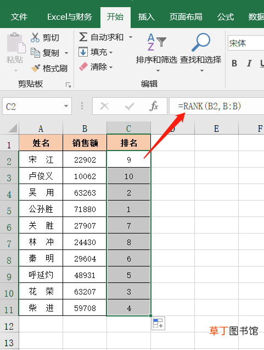Click the Copy icon

35,53
